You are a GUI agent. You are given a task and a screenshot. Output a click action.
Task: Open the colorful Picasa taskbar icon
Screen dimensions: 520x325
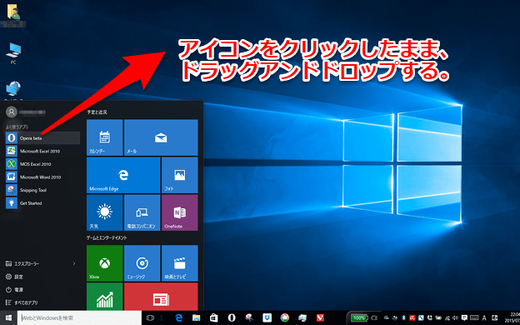(x=284, y=318)
